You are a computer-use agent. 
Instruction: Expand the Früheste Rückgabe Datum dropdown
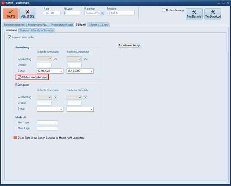60,109
